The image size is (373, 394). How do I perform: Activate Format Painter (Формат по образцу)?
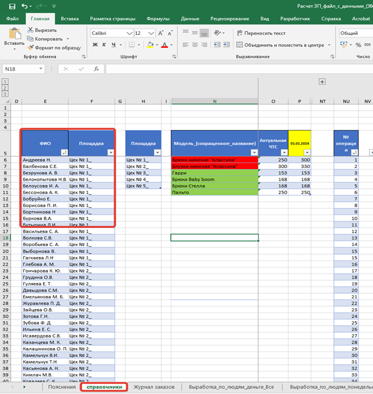pos(54,48)
